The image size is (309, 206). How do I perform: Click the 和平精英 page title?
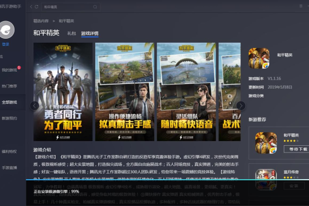pos(46,33)
